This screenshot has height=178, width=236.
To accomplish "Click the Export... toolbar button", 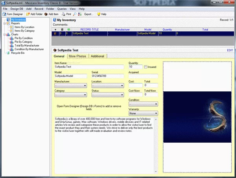I will click(x=88, y=14).
